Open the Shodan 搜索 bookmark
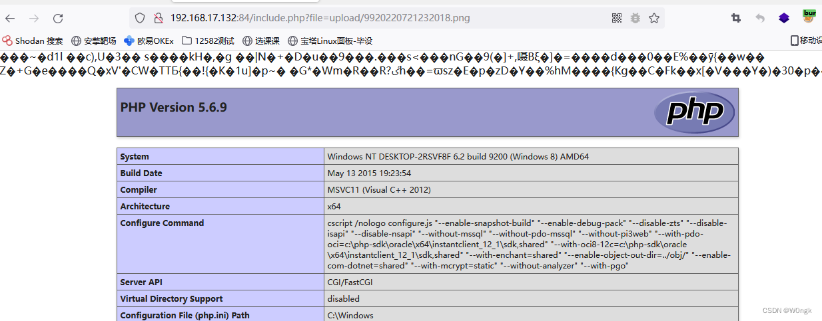The image size is (822, 321). pyautogui.click(x=33, y=41)
